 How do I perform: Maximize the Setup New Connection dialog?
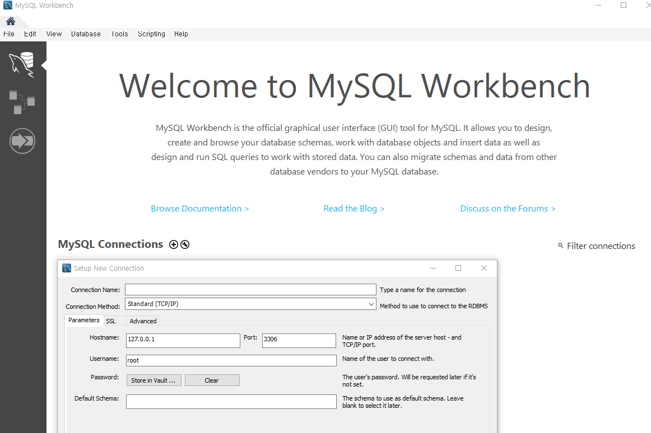click(x=458, y=268)
